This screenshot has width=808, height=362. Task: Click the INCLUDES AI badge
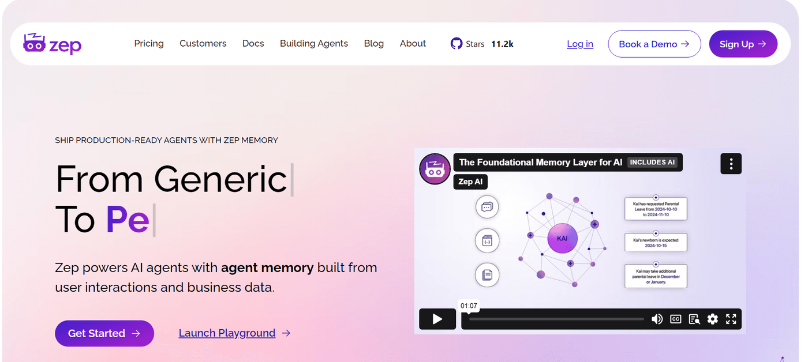pos(652,163)
